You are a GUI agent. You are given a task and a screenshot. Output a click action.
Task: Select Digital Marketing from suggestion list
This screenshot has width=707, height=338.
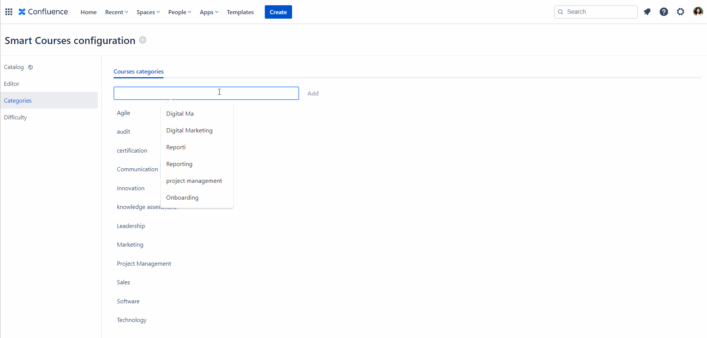(189, 131)
